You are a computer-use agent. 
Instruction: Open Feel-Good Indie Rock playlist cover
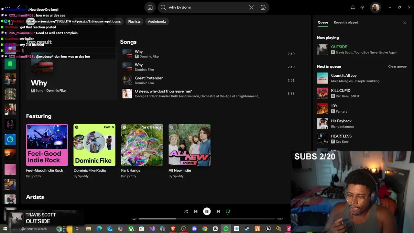click(x=47, y=145)
